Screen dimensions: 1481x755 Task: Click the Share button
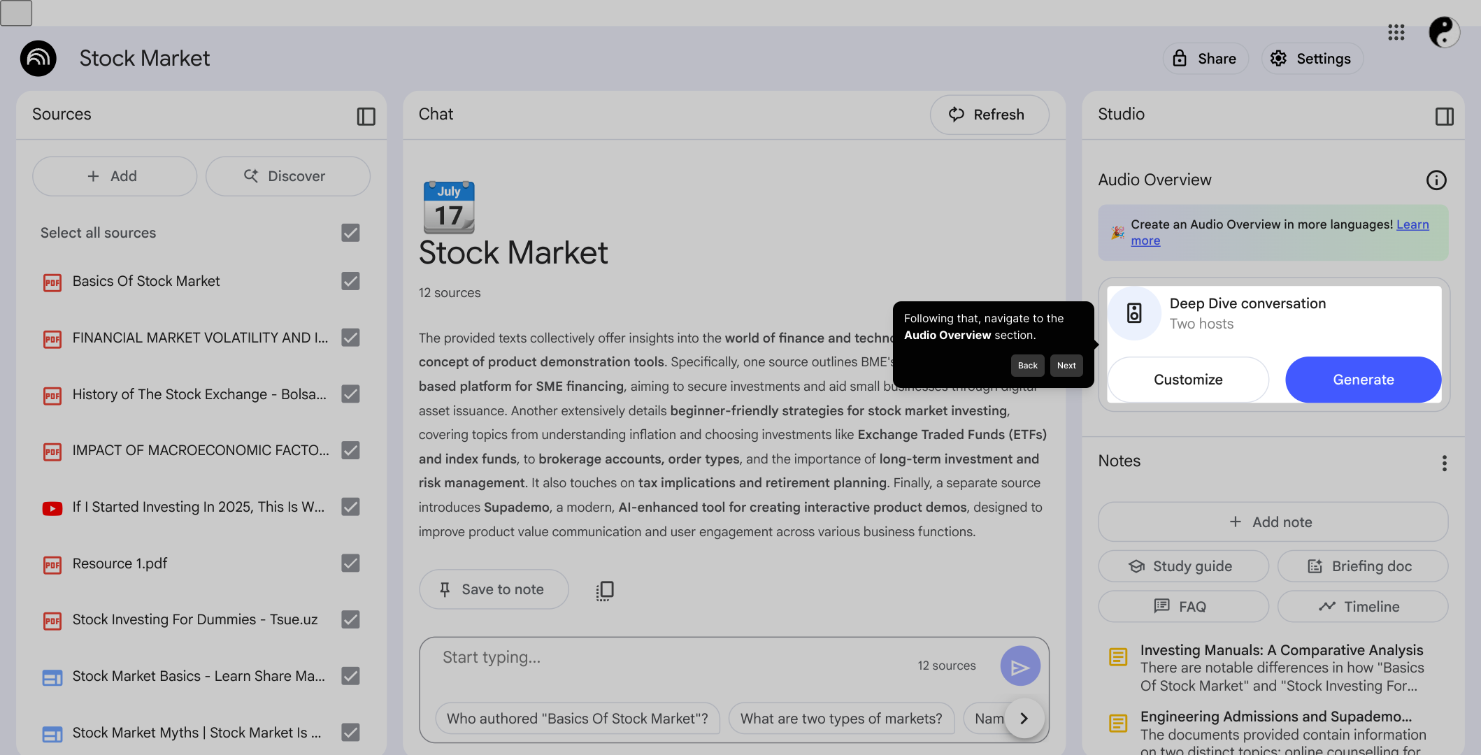tap(1204, 59)
